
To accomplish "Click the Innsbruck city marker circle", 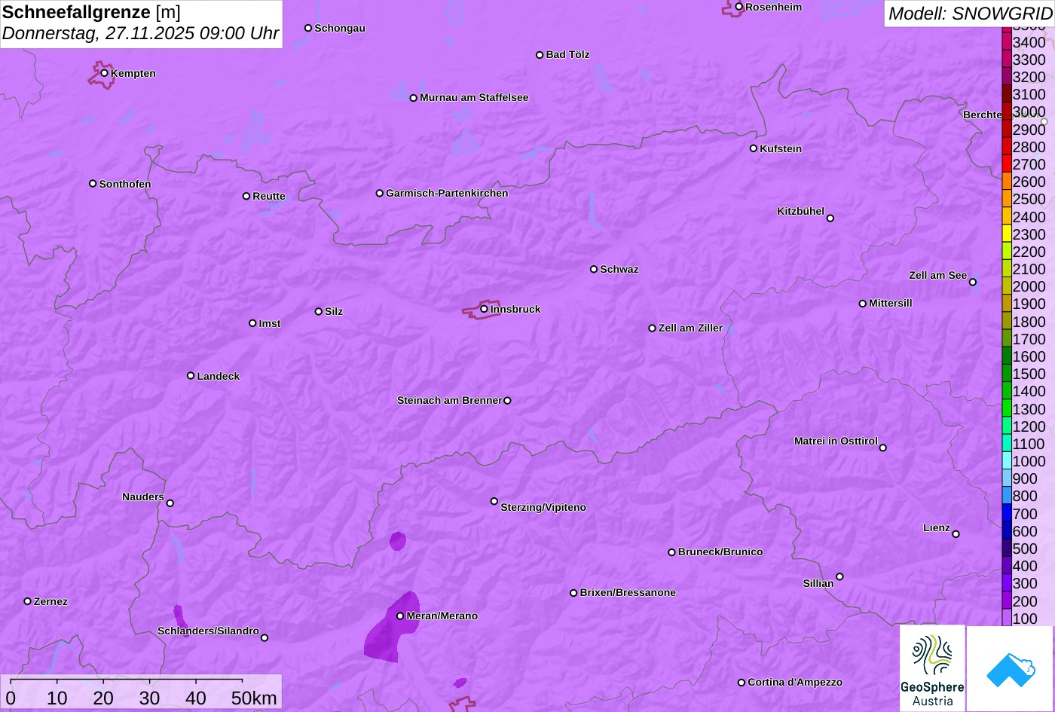I will pos(484,308).
